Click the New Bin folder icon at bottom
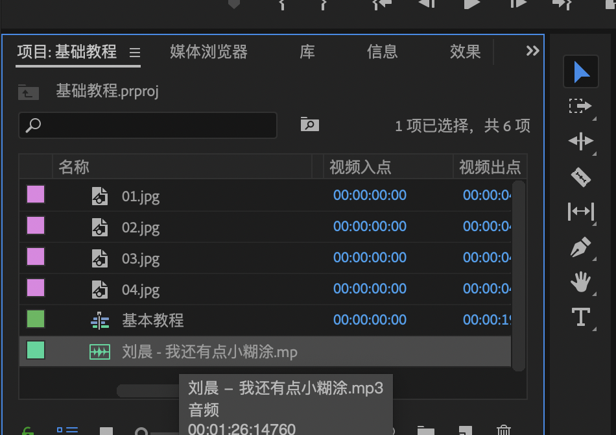The width and height of the screenshot is (616, 435). click(425, 430)
